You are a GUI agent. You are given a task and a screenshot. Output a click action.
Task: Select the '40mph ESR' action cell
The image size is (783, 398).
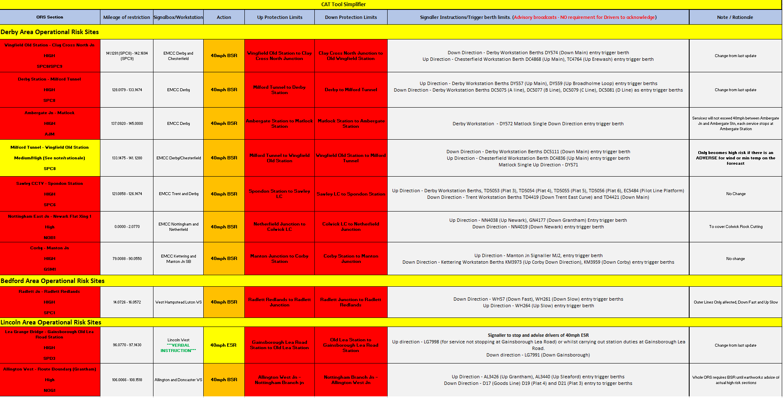[x=224, y=345]
